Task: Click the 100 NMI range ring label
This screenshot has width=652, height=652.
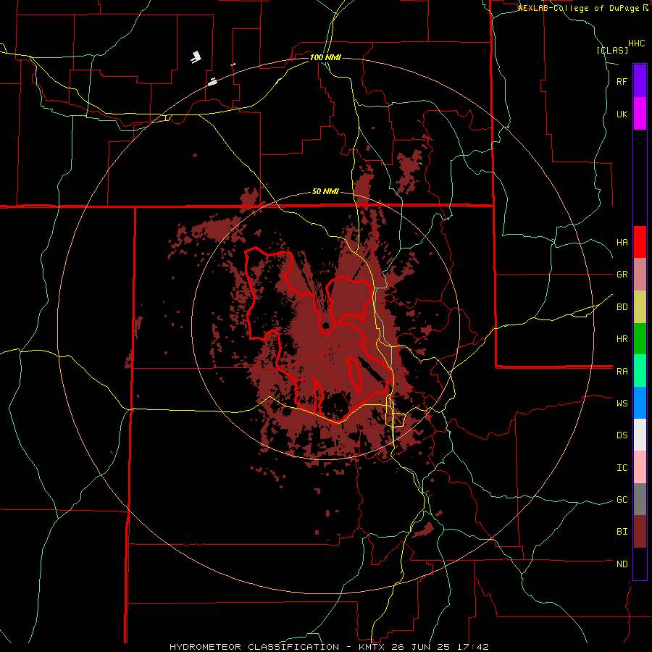Action: tap(325, 57)
